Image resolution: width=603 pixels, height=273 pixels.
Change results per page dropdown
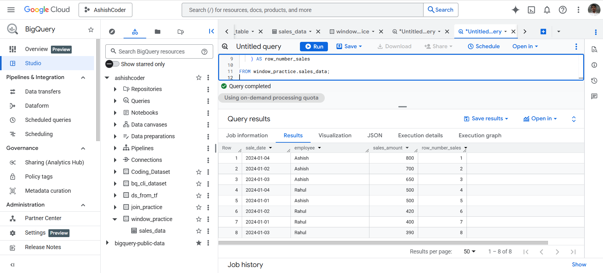tap(470, 252)
